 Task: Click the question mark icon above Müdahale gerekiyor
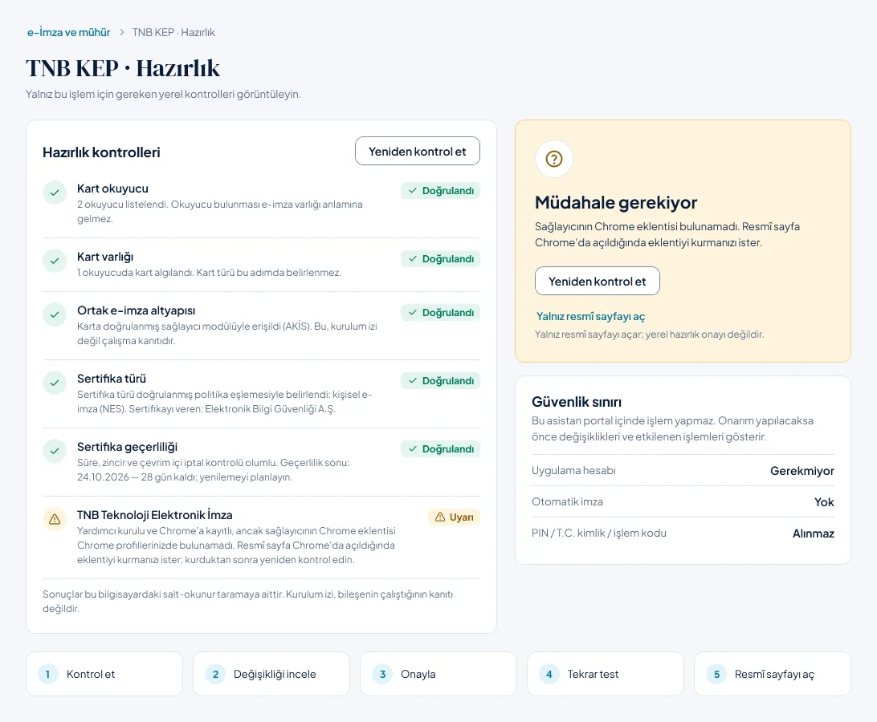click(553, 159)
